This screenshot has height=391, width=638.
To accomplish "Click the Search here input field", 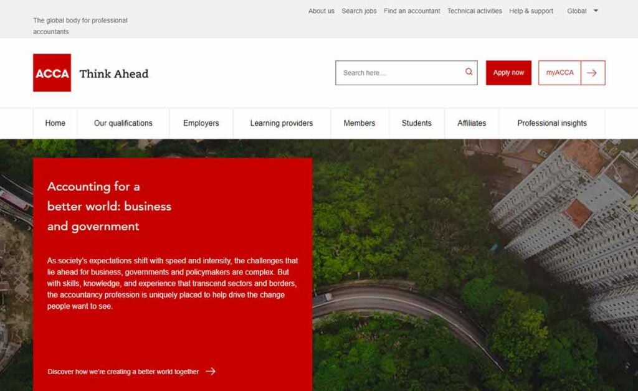I will click(x=406, y=73).
